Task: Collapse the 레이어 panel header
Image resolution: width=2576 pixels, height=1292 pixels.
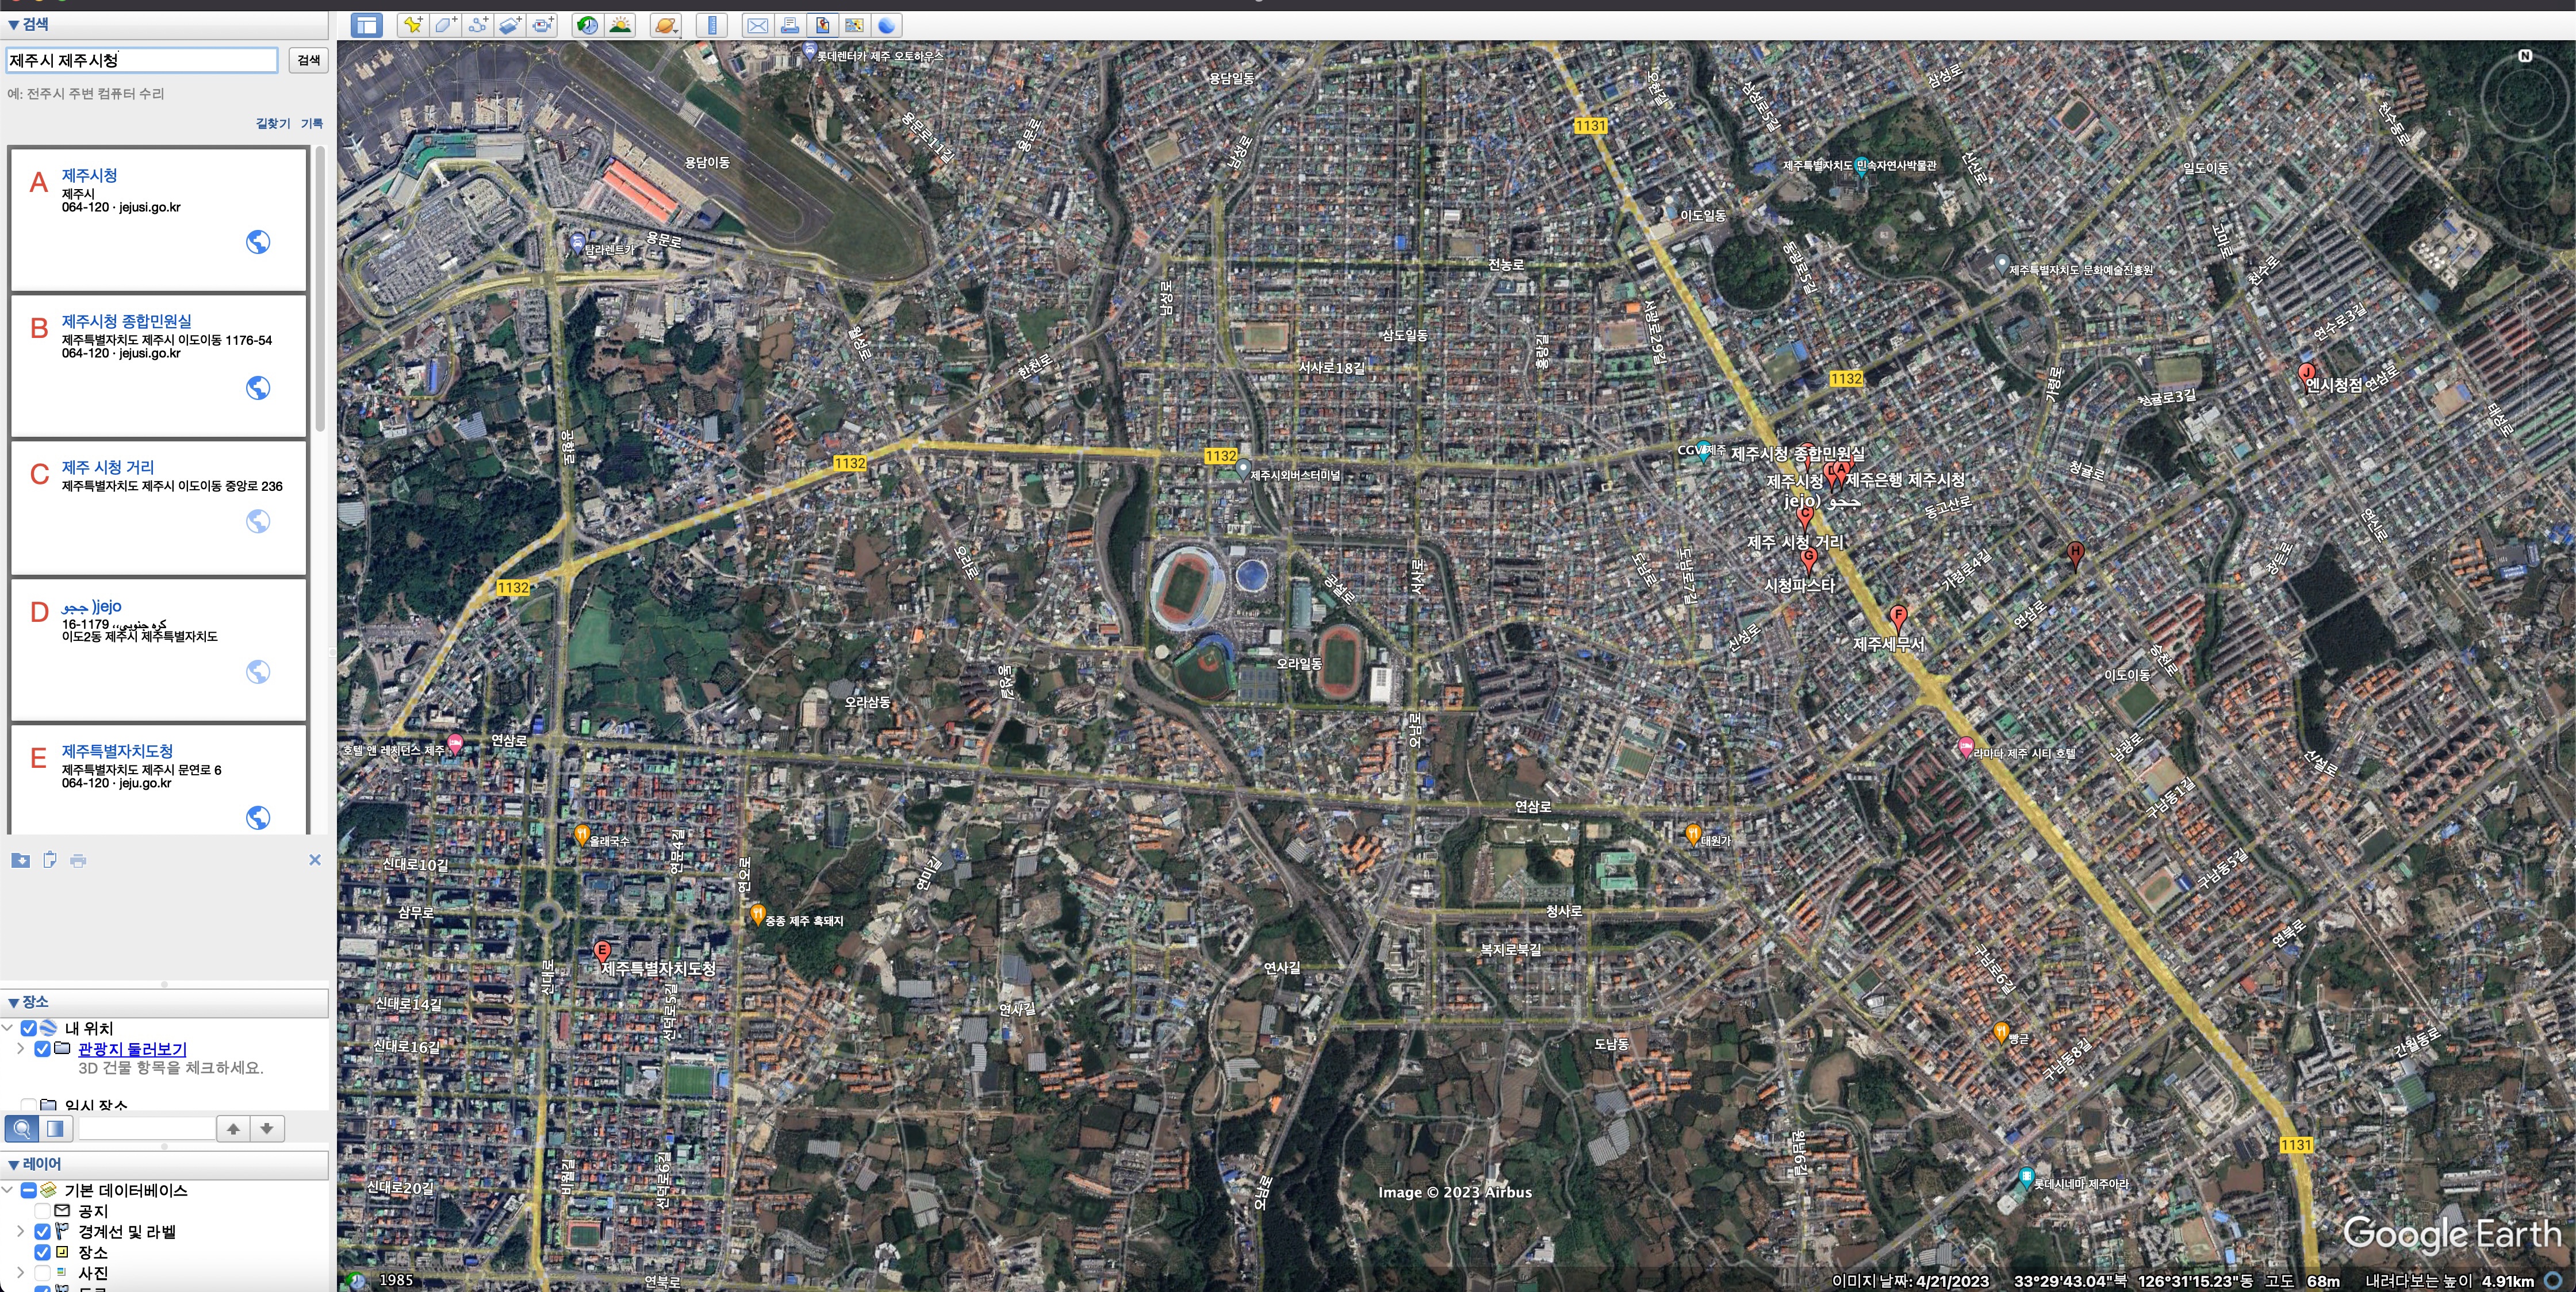Action: [13, 1164]
